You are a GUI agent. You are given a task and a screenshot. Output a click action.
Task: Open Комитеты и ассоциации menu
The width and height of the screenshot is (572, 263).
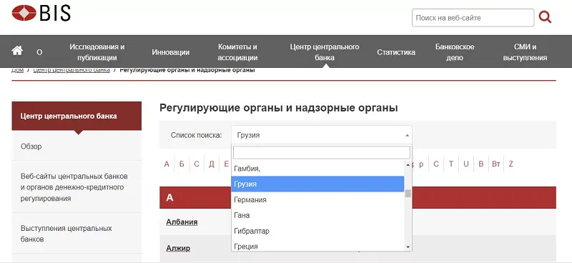[237, 52]
